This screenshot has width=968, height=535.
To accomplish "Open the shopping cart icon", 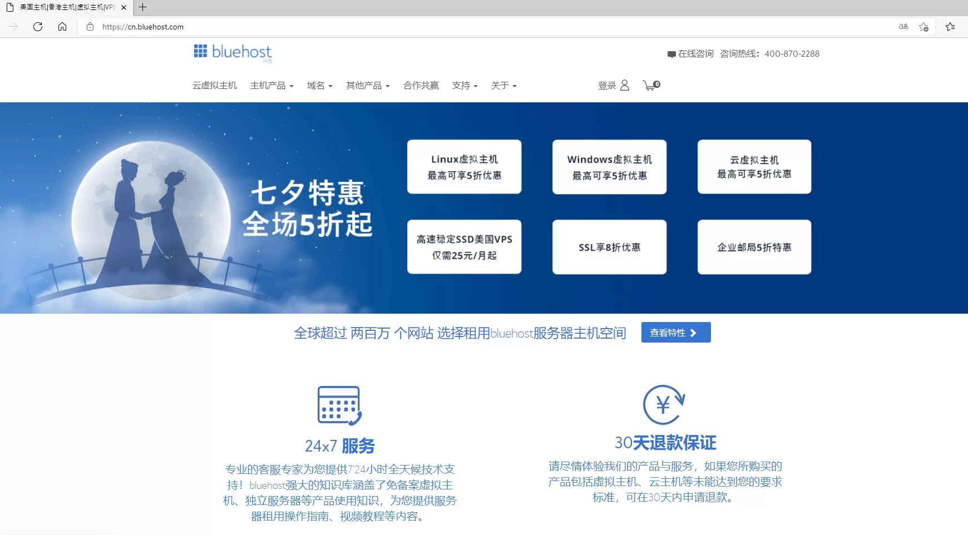I will [x=651, y=85].
